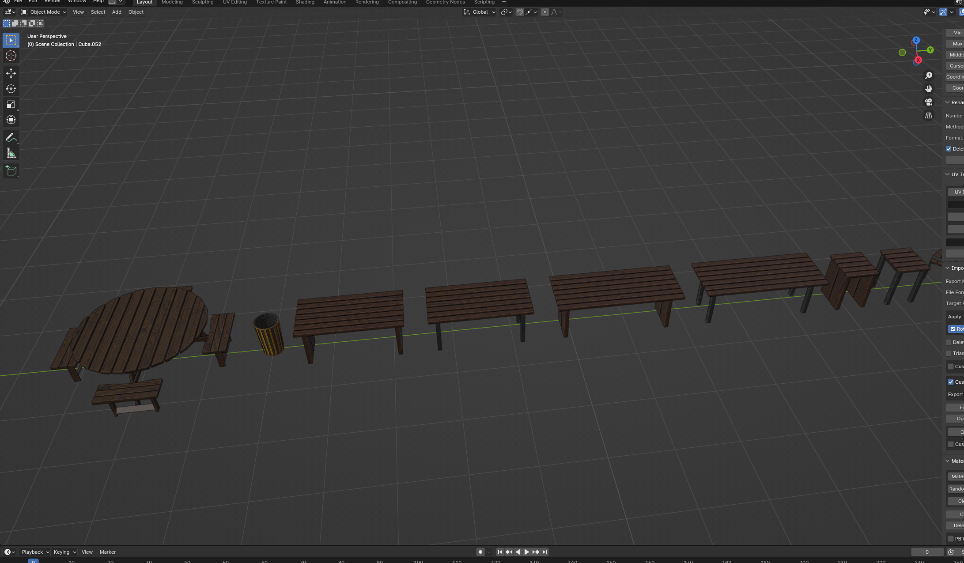Open the Object Mode dropdown
Image resolution: width=964 pixels, height=563 pixels.
[x=44, y=12]
